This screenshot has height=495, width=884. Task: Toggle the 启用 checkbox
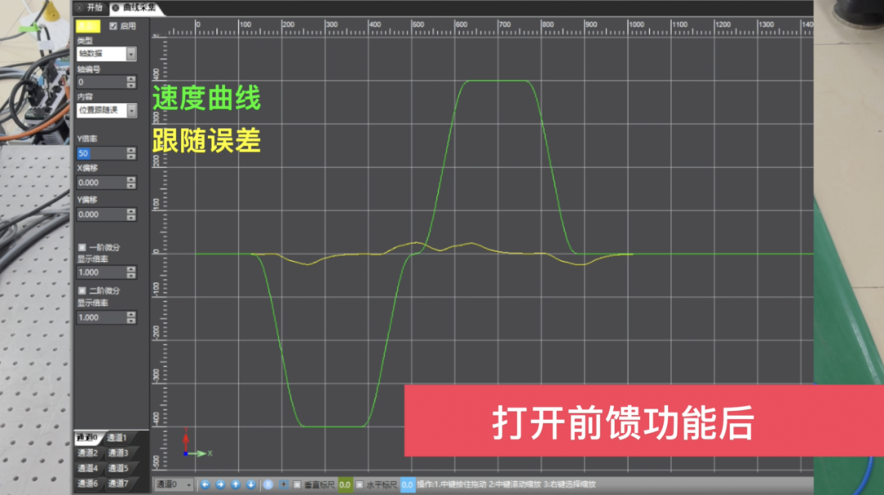tap(114, 25)
